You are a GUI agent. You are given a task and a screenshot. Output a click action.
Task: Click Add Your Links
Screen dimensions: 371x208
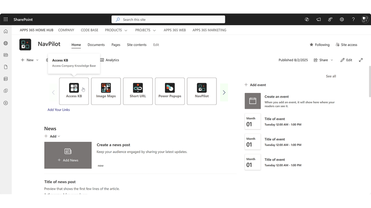click(59, 110)
